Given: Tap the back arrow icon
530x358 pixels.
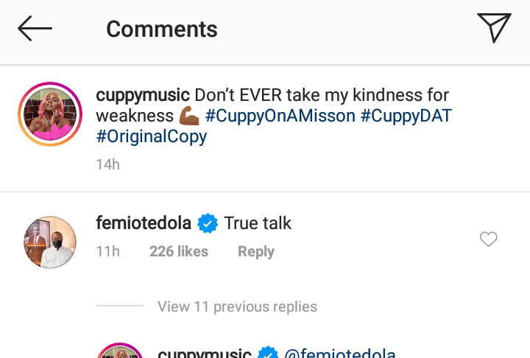Looking at the screenshot, I should point(35,29).
